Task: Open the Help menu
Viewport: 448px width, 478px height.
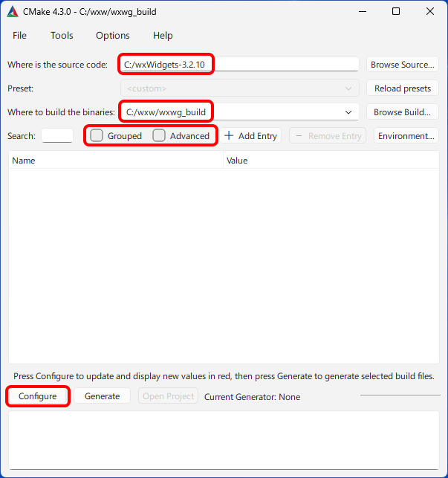Action: [x=163, y=36]
